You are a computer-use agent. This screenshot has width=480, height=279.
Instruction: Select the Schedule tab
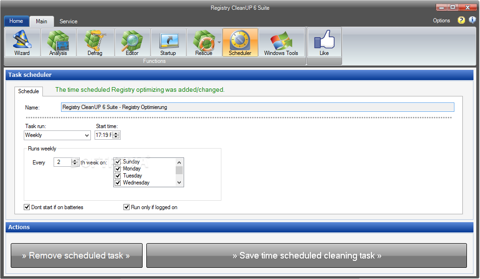[x=28, y=91]
